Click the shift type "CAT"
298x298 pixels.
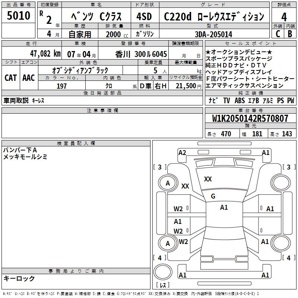pos(11,78)
